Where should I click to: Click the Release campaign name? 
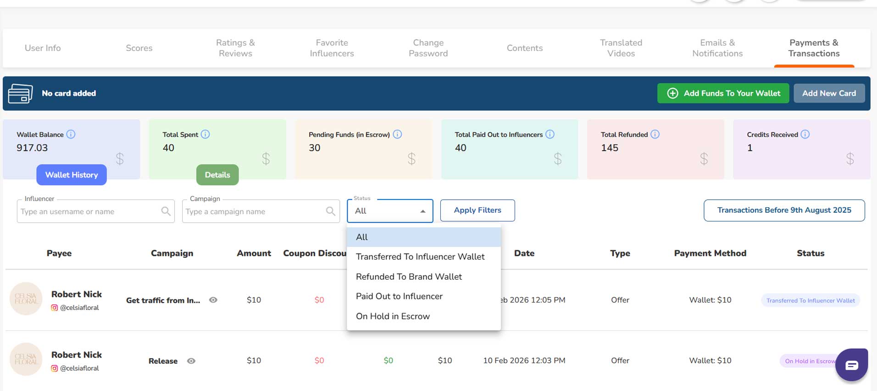click(x=163, y=361)
